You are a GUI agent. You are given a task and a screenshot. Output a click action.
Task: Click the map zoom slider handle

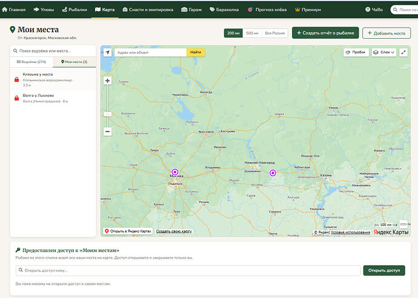107,114
